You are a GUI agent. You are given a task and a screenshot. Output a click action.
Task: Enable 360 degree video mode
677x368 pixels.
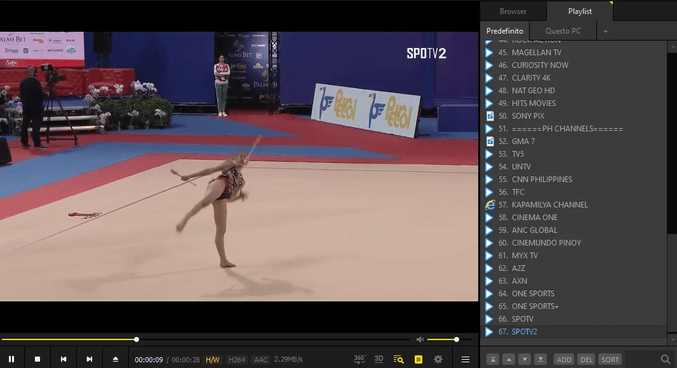pos(359,359)
